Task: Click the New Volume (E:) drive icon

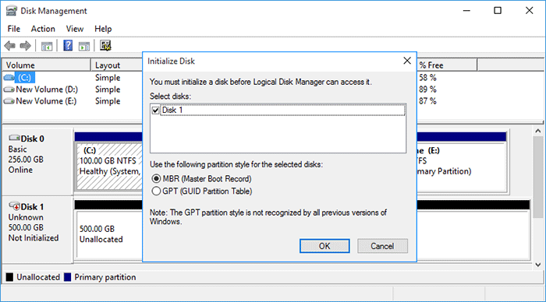Action: tap(9, 101)
